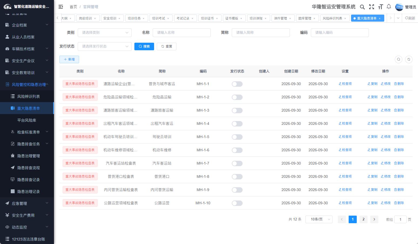Open 隐患治理管理 in the sidebar
This screenshot has height=244, width=418.
[x=27, y=156]
